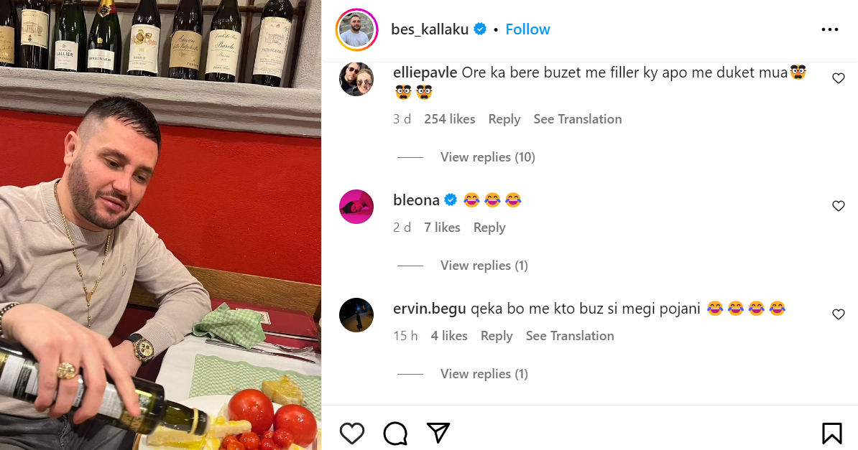Image resolution: width=858 pixels, height=450 pixels.
Task: Click the post photo of the man
Action: (160, 225)
